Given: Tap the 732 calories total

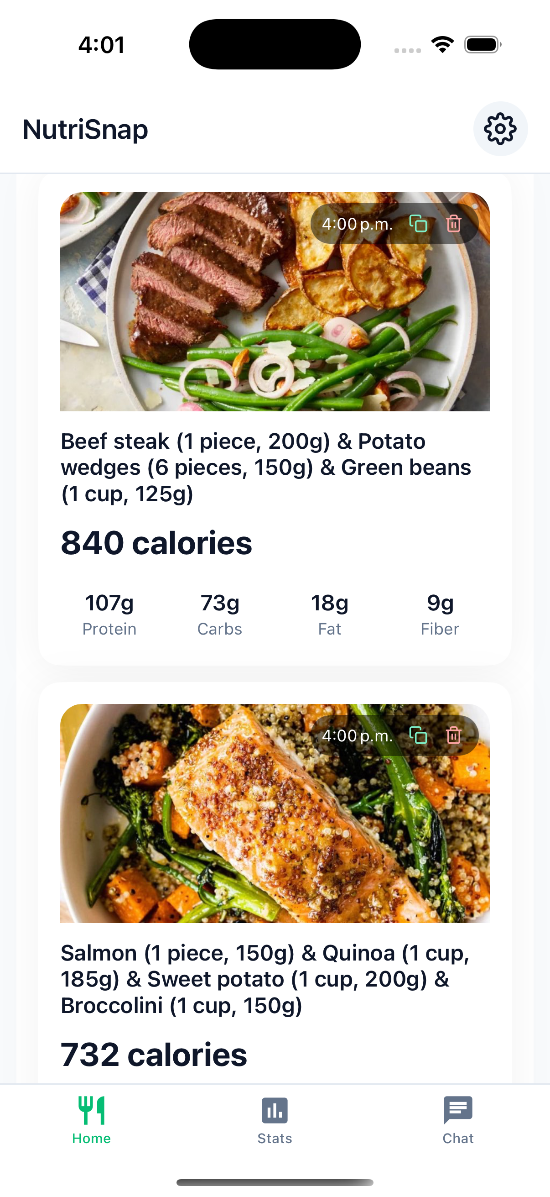Looking at the screenshot, I should [x=154, y=1055].
